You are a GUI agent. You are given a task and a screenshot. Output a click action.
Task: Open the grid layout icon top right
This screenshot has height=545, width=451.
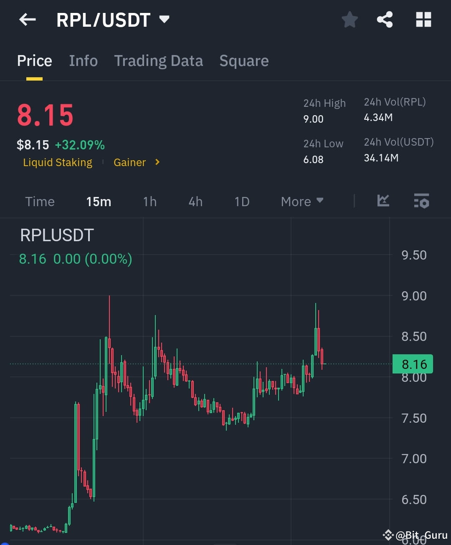pyautogui.click(x=423, y=20)
